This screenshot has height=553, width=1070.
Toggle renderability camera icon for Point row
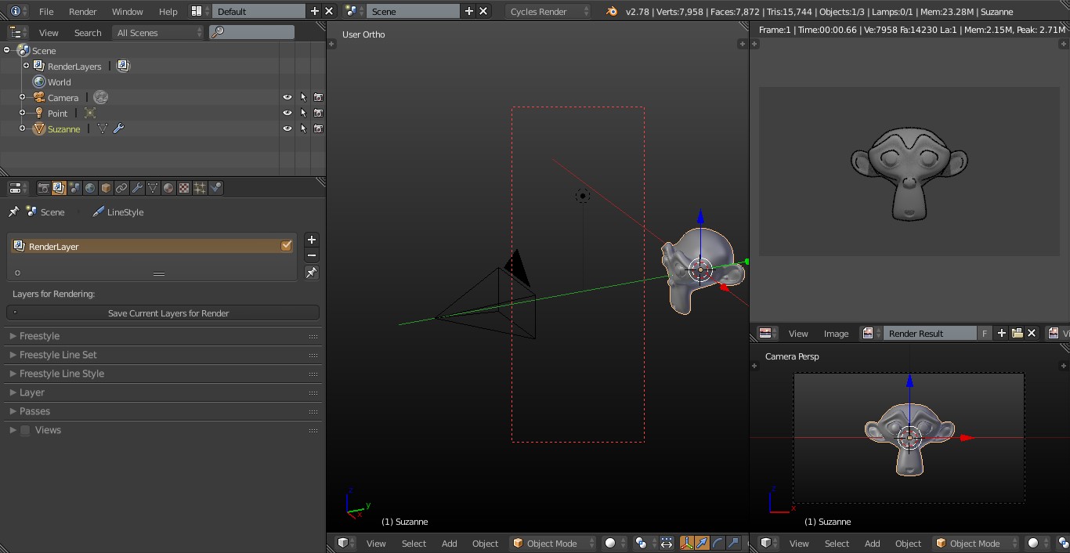(x=318, y=113)
